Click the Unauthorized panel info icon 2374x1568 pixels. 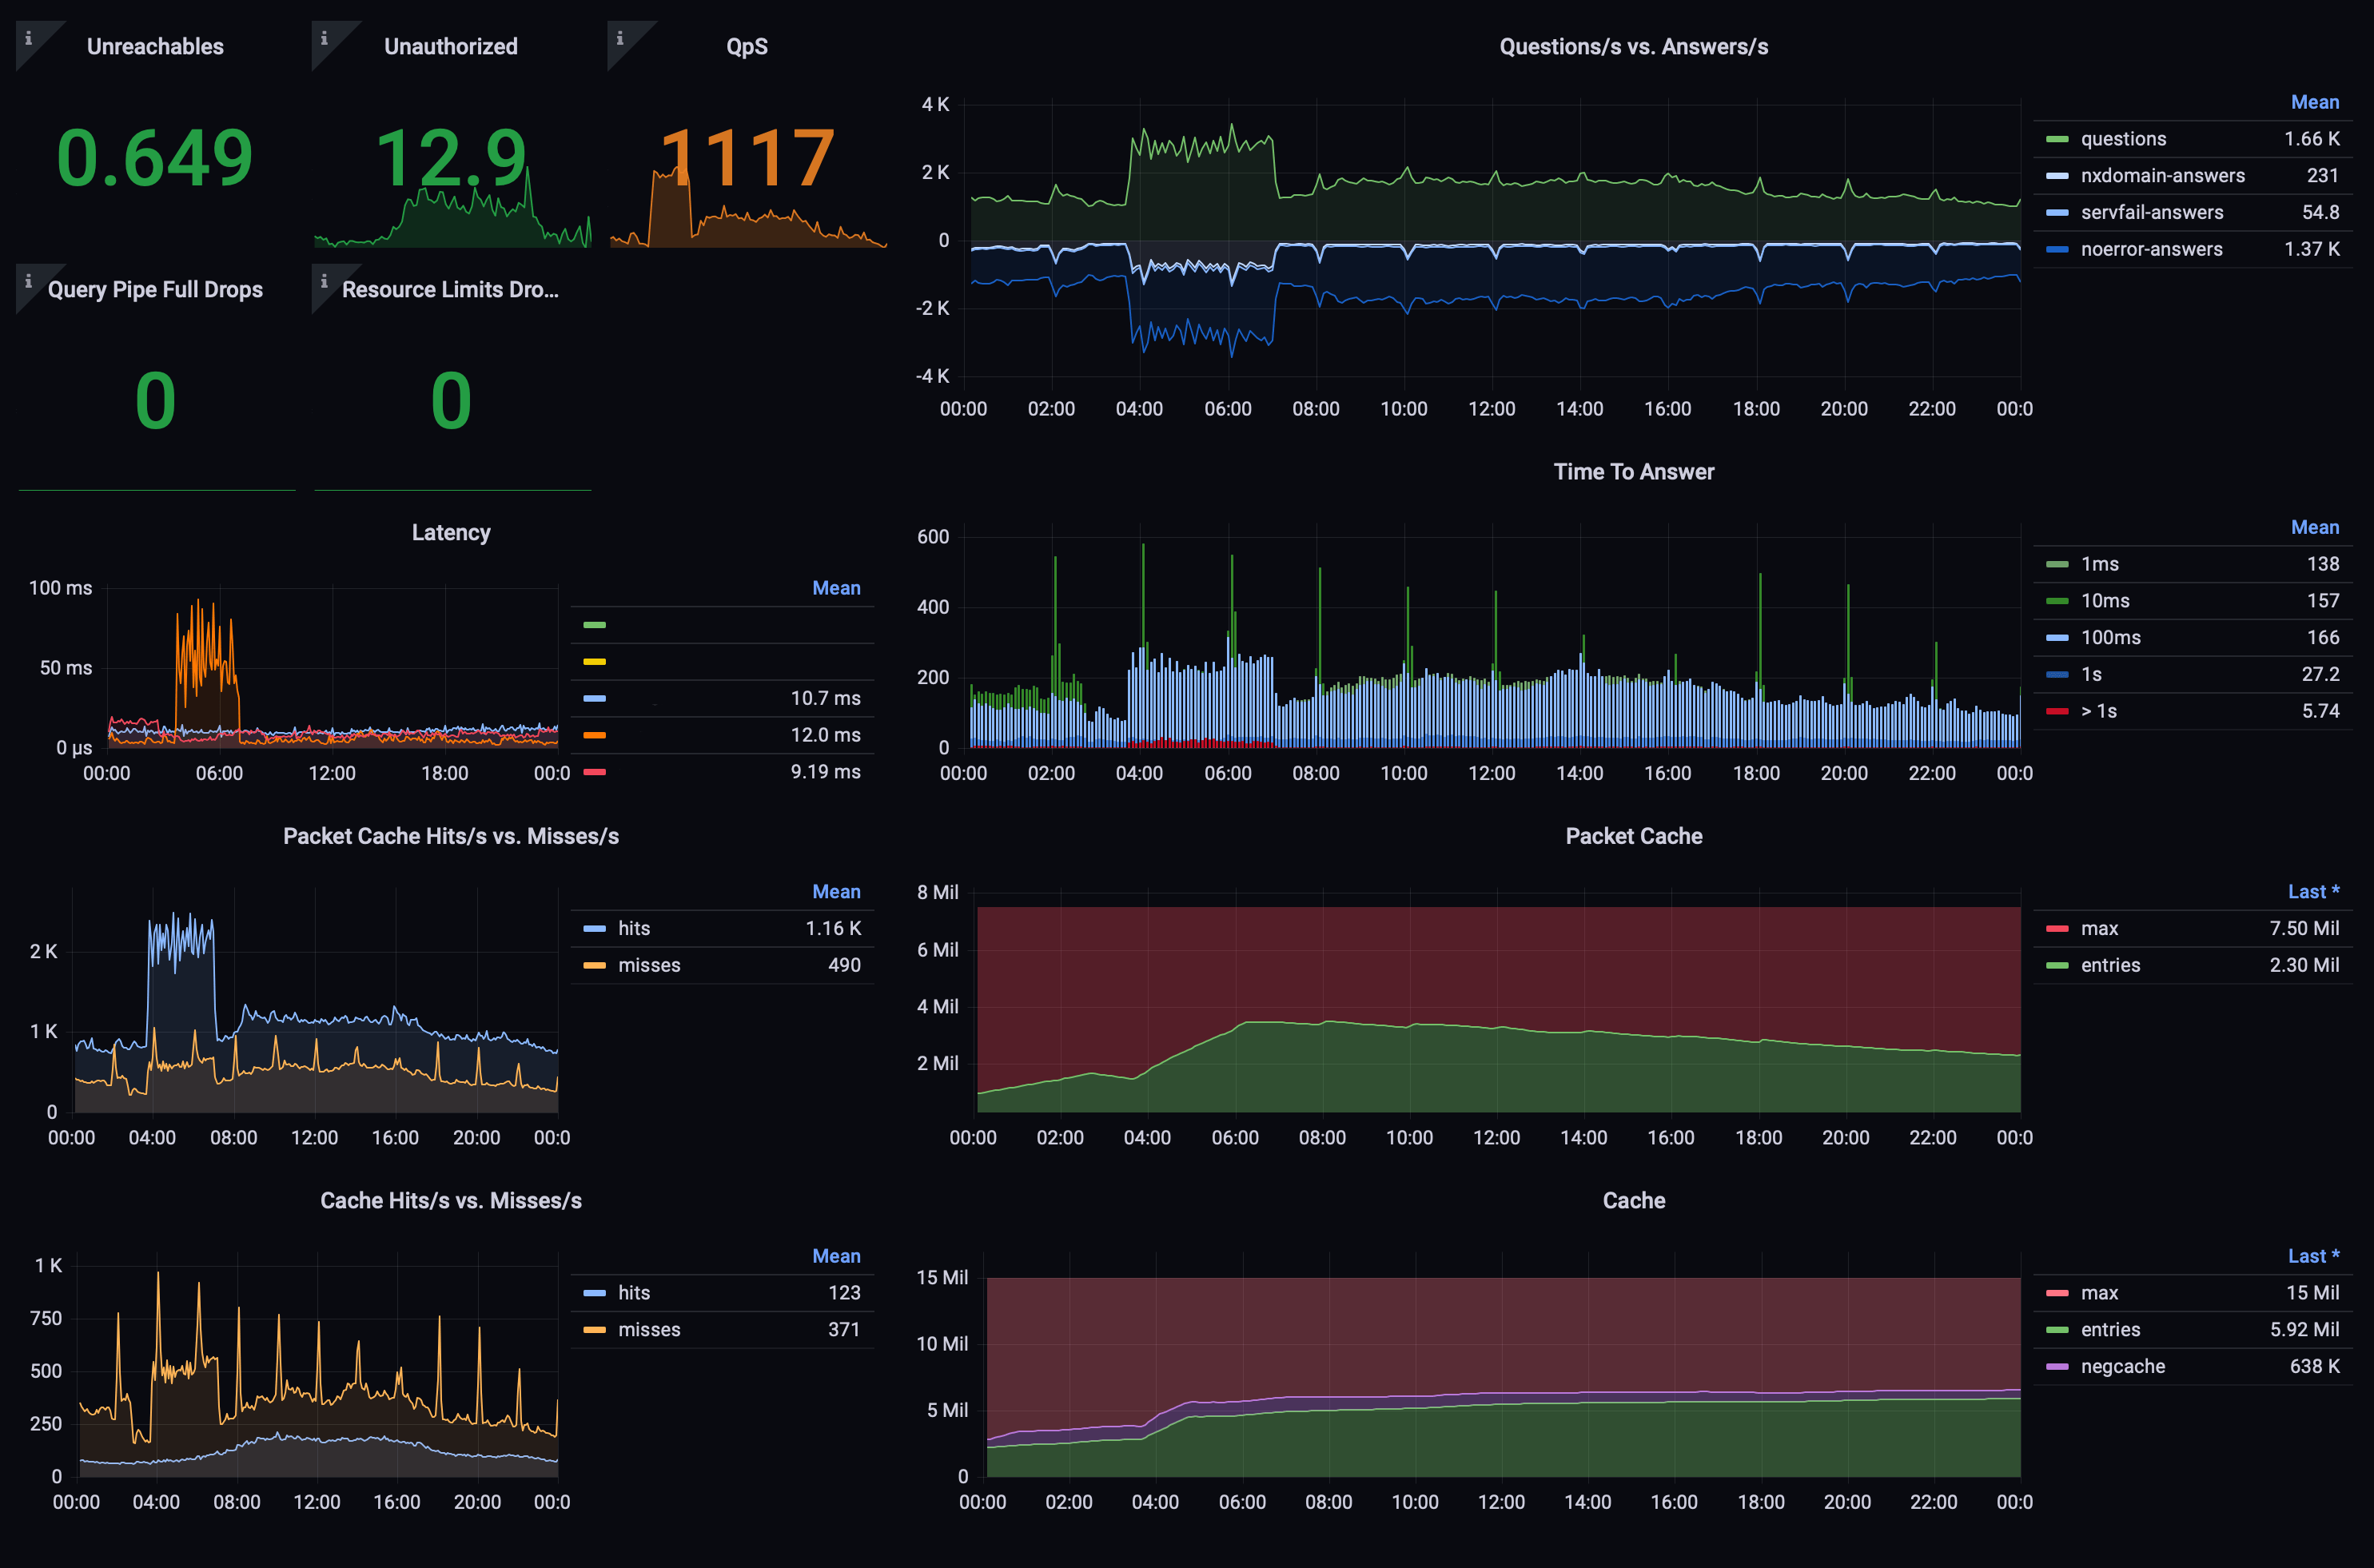324,38
